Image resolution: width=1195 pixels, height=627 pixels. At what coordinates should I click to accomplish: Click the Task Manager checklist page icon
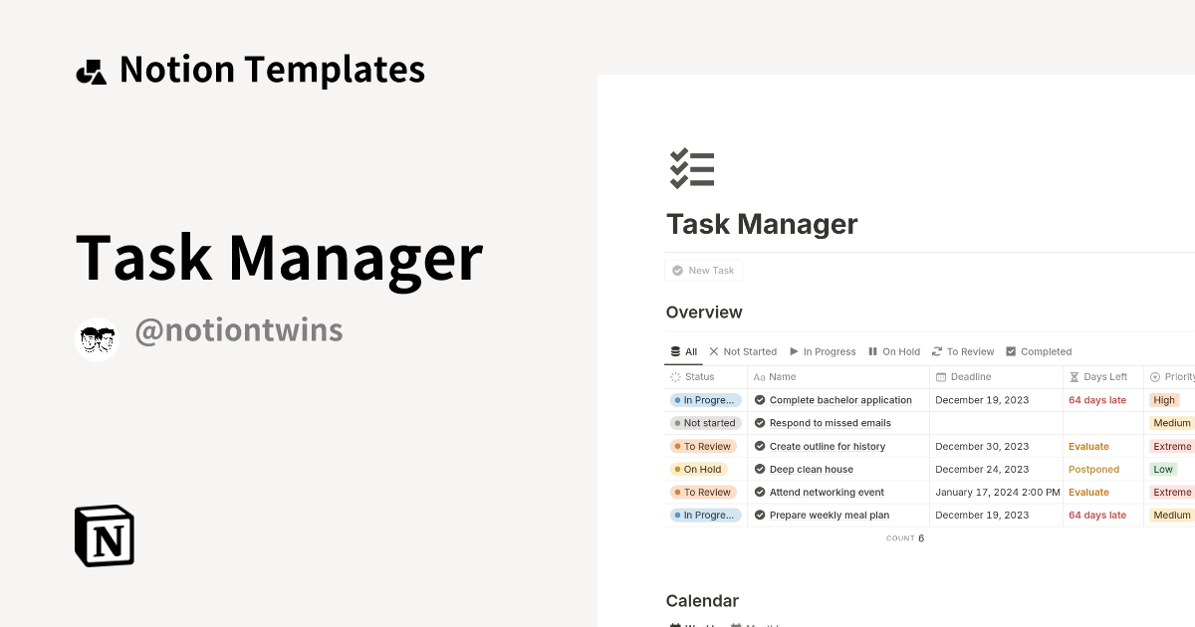pos(692,167)
